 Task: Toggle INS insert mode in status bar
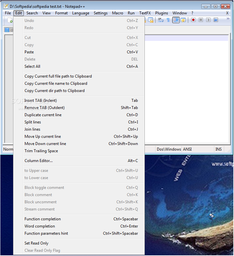click(x=219, y=149)
